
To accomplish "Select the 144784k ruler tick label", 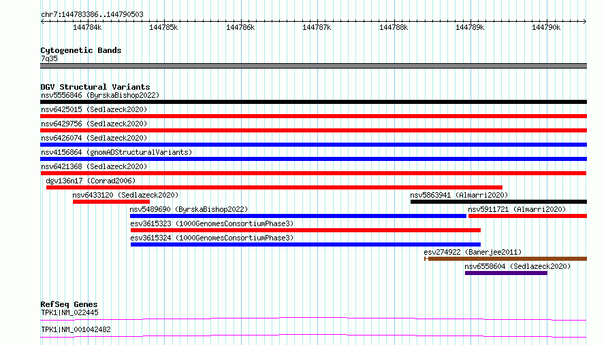I will (x=87, y=27).
